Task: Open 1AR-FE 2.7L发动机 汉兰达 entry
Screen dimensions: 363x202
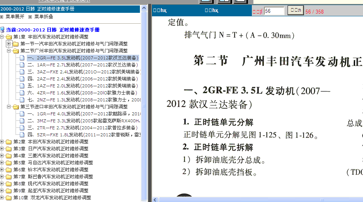Action: click(x=83, y=65)
